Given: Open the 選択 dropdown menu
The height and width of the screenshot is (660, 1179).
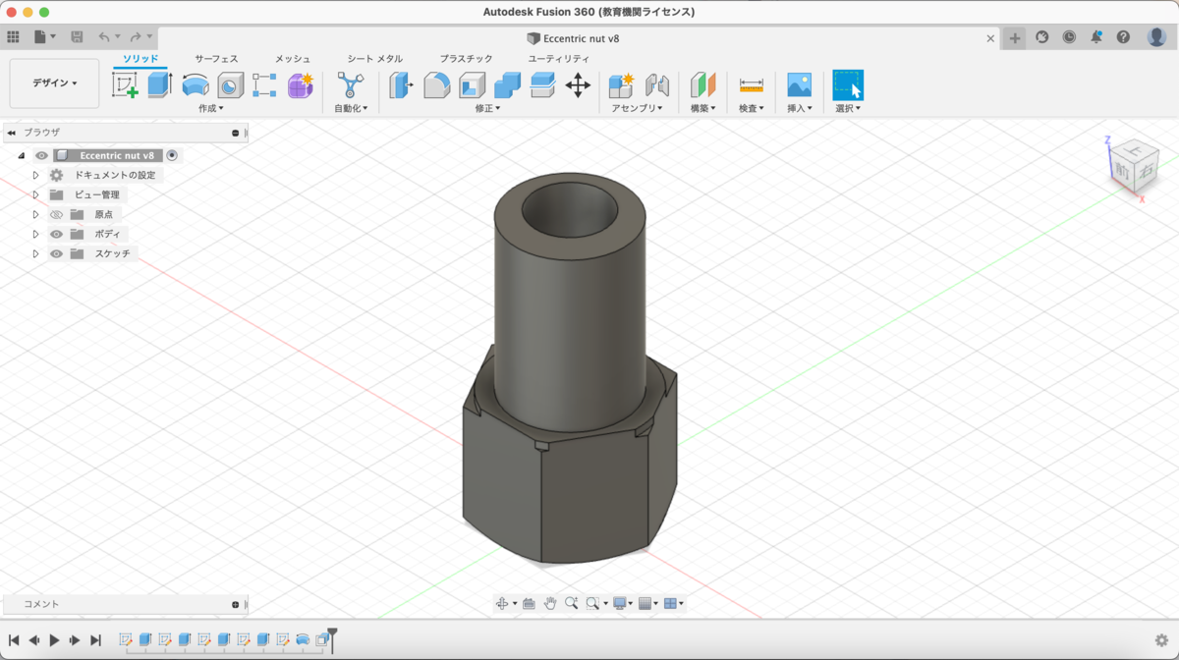Looking at the screenshot, I should (848, 108).
